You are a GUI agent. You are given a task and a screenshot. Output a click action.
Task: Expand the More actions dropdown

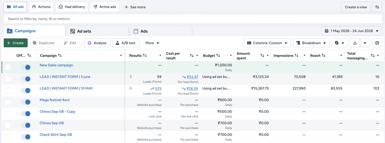pos(152,43)
